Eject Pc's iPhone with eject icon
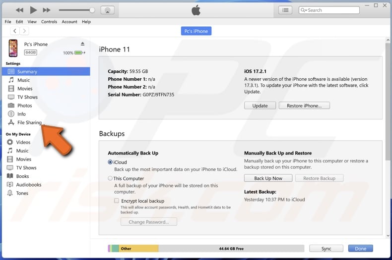392x260 pixels. click(82, 44)
